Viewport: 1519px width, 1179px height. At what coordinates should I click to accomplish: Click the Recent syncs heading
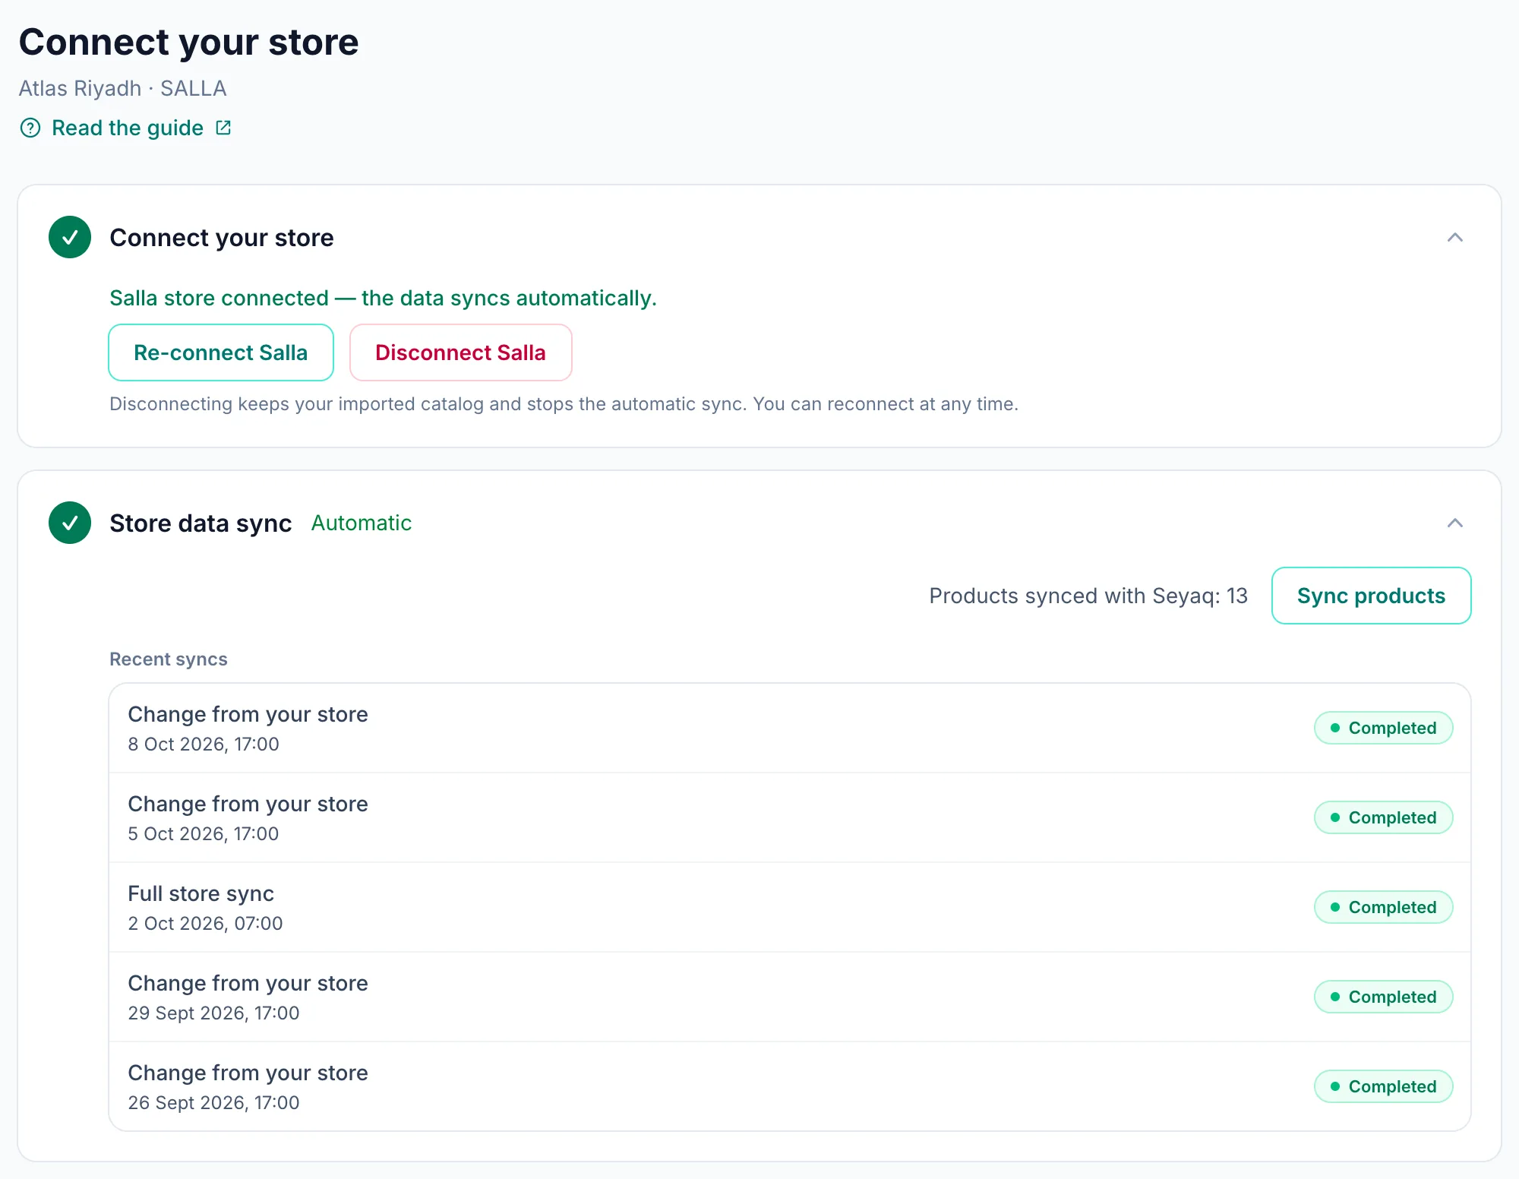coord(169,659)
